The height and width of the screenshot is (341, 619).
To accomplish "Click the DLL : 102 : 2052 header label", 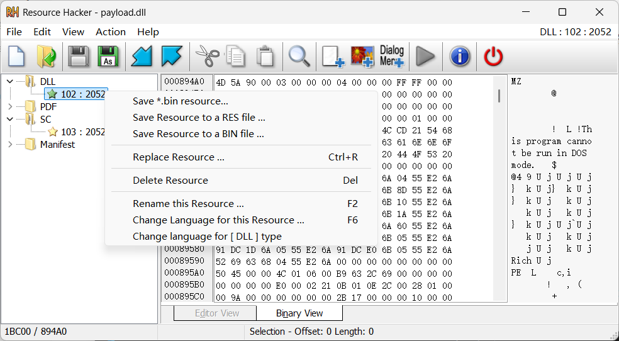I will click(x=576, y=32).
